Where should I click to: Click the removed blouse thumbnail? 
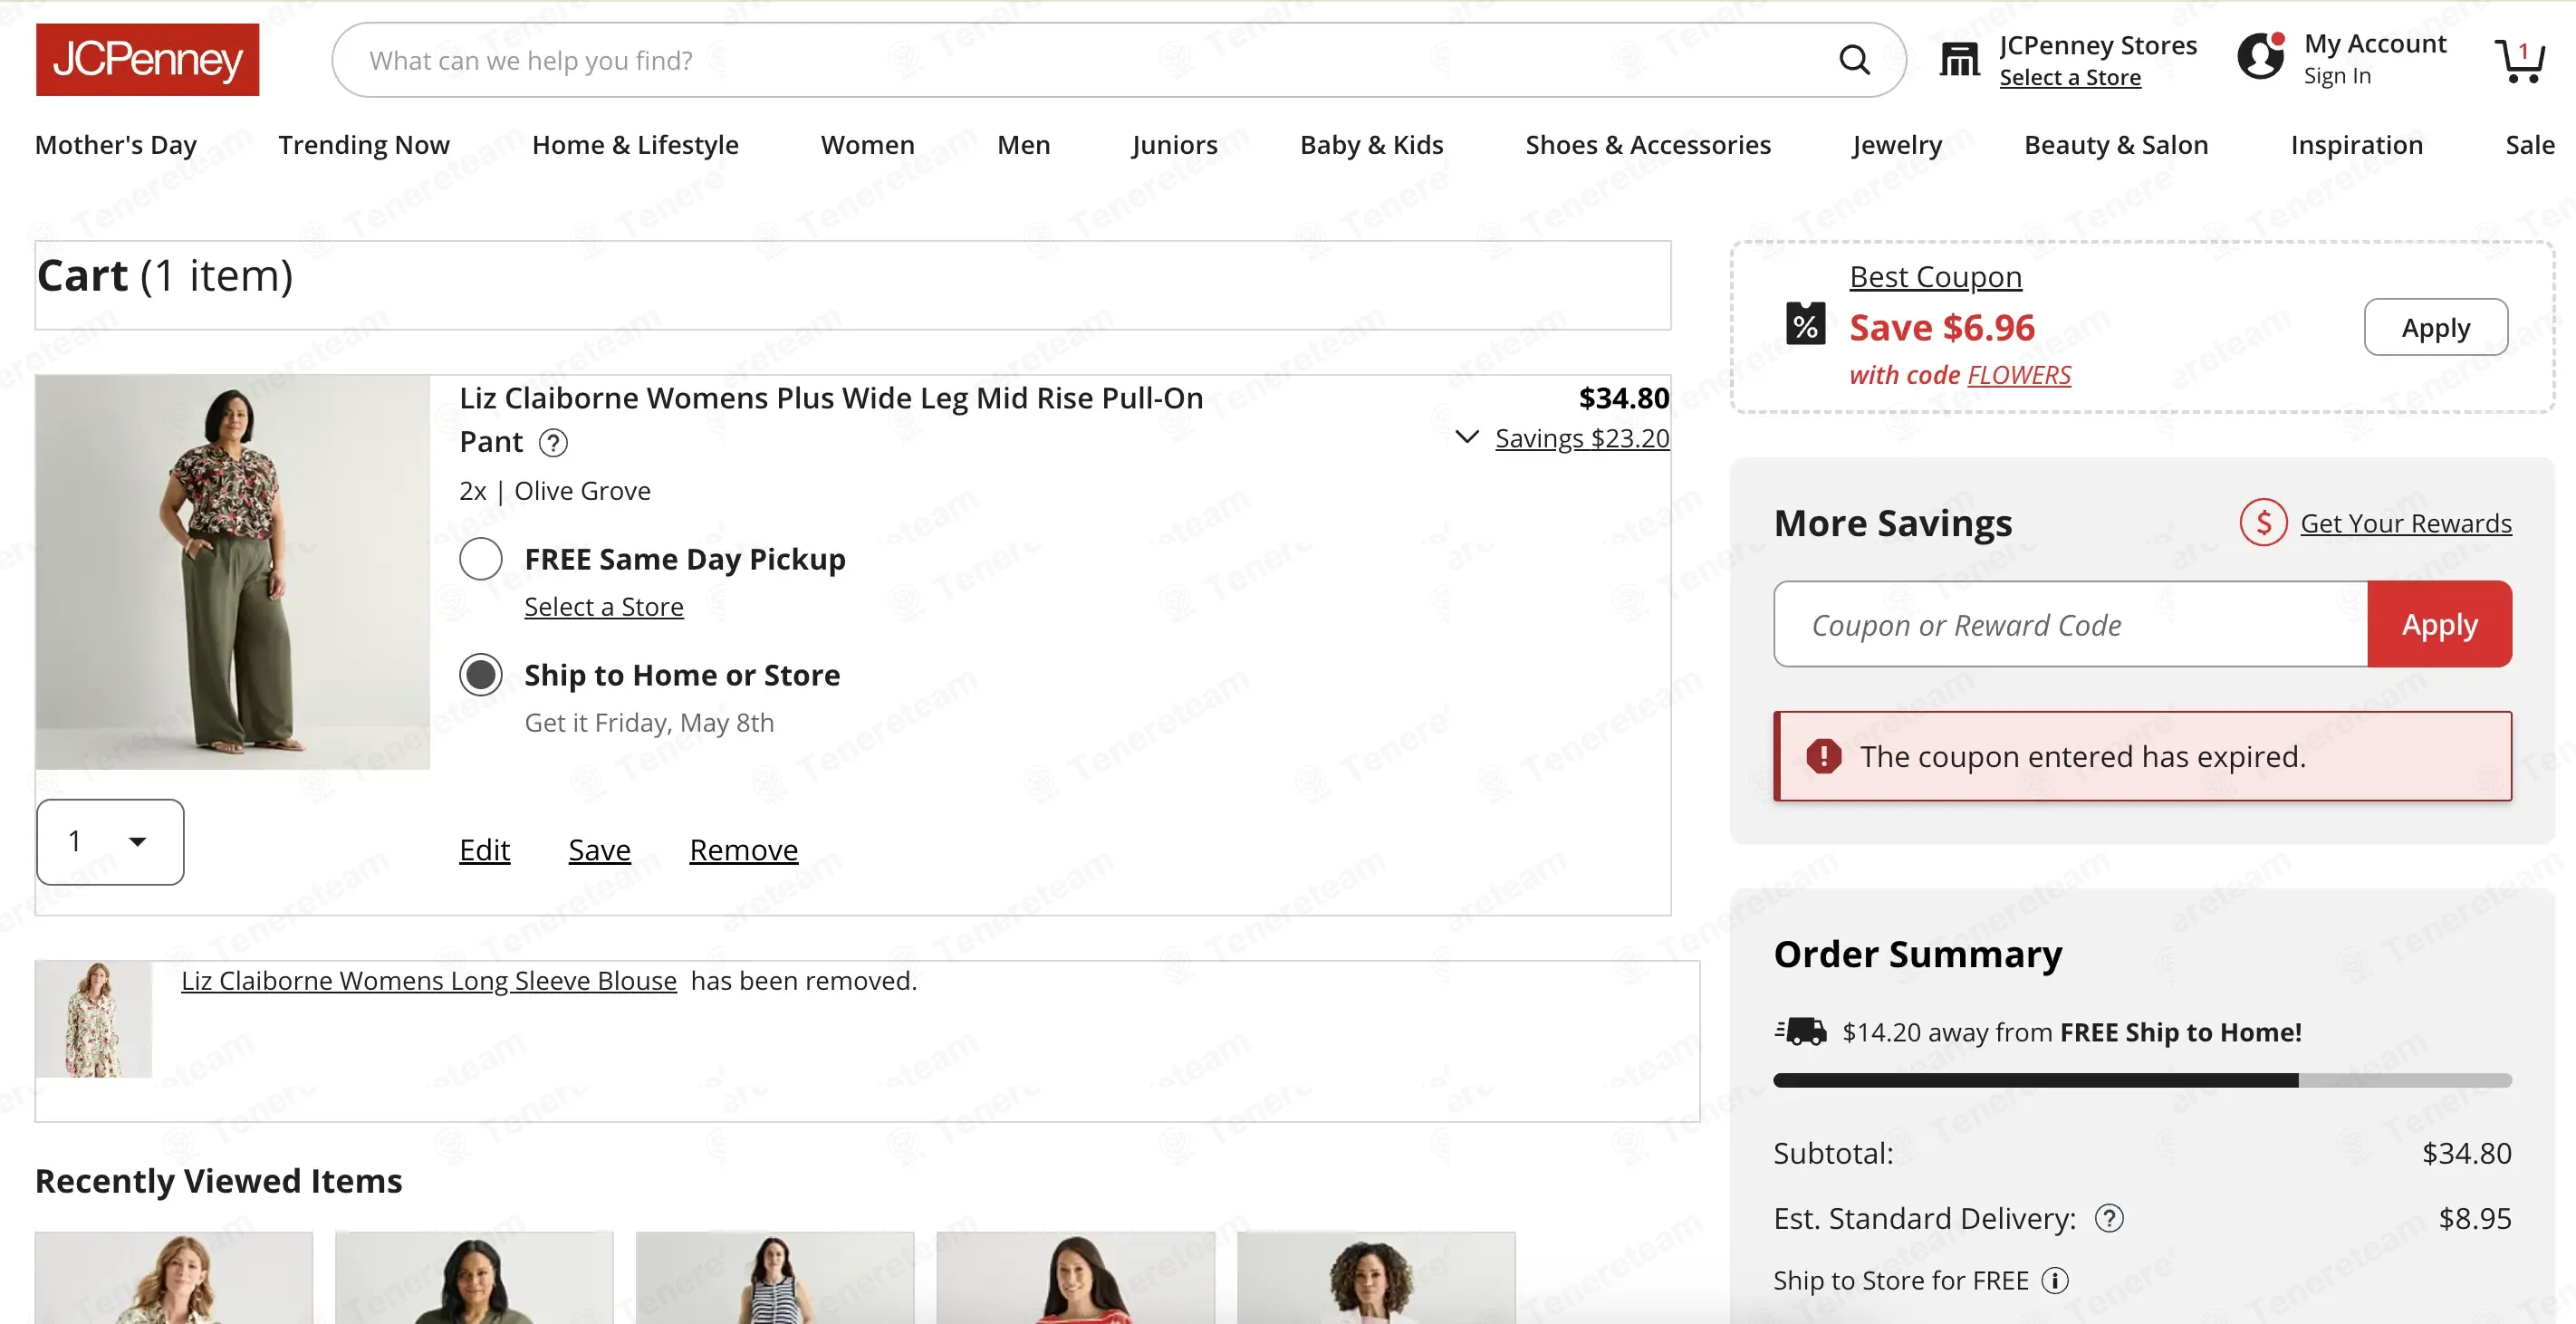click(93, 1019)
